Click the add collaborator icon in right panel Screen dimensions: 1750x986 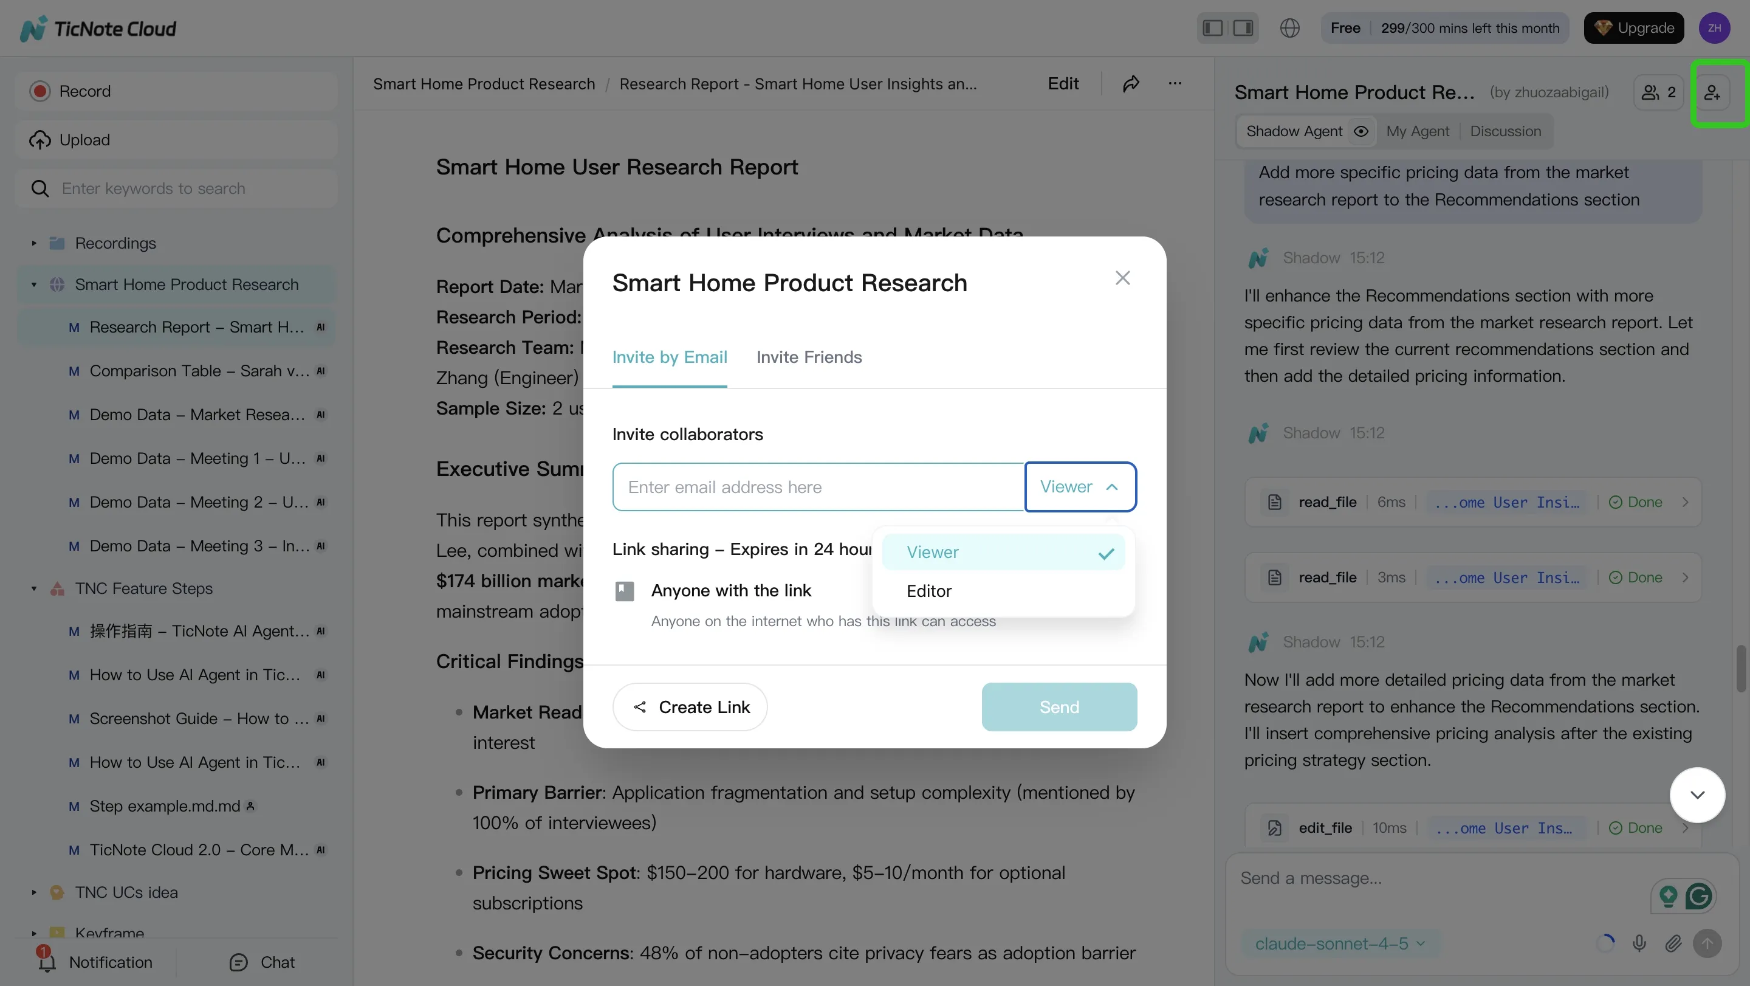(x=1714, y=93)
